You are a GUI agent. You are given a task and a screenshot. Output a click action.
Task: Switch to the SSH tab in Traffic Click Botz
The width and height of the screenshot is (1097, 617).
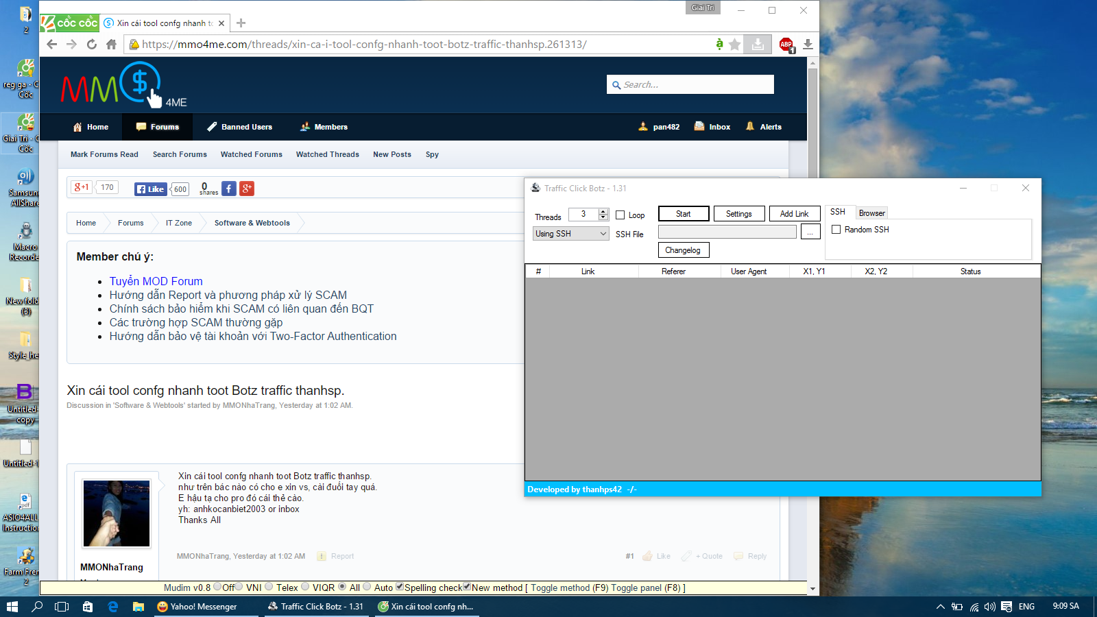(838, 213)
